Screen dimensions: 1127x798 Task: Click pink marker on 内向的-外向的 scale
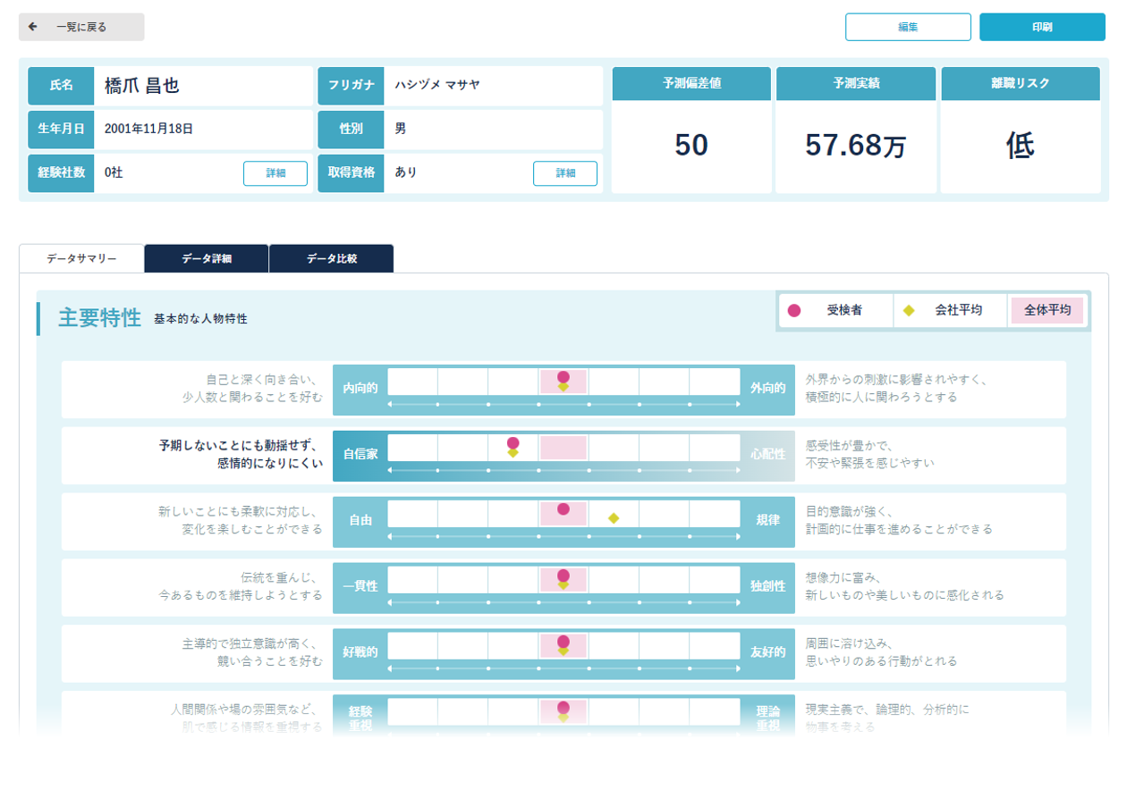tap(563, 377)
